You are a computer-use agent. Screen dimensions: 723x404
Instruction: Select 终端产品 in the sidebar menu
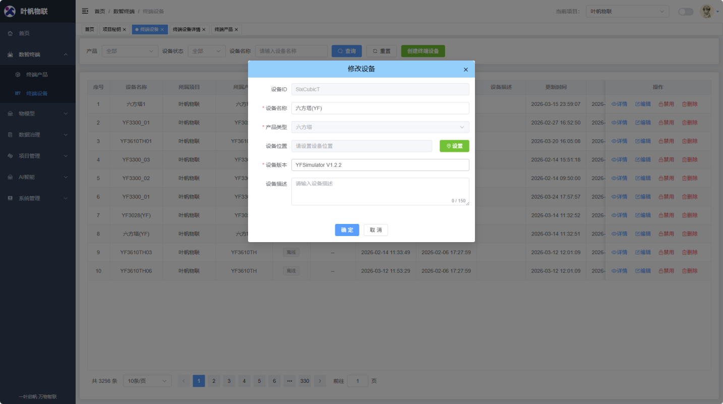37,75
